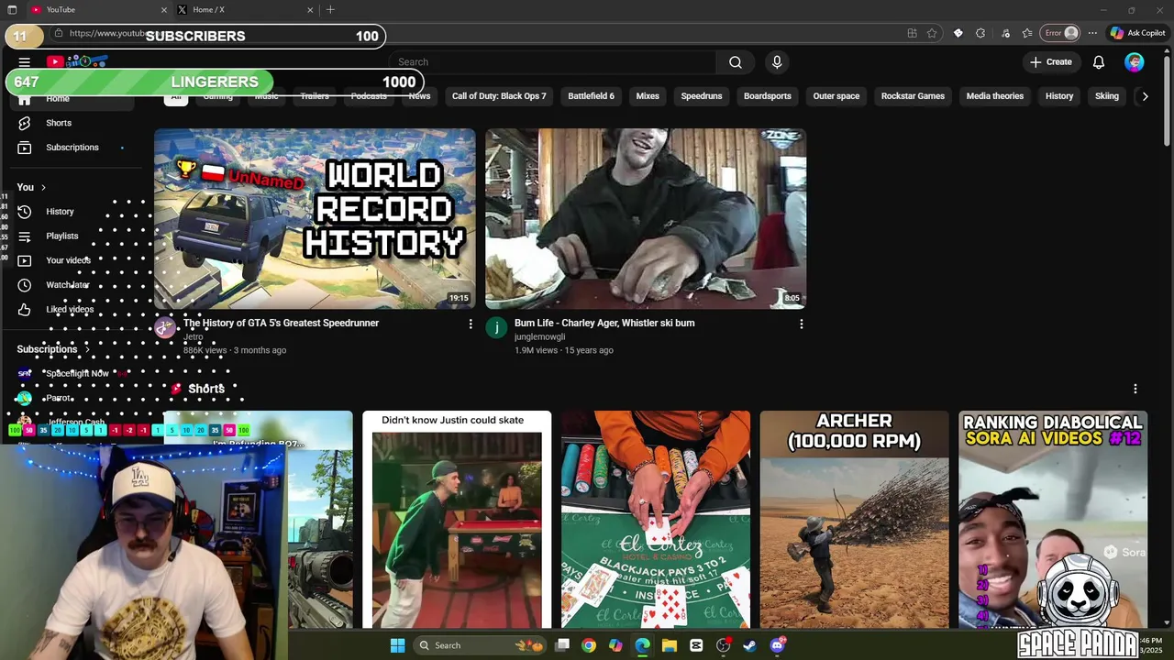Image resolution: width=1174 pixels, height=660 pixels.
Task: Open options menu for Bum Life video
Action: coord(802,324)
